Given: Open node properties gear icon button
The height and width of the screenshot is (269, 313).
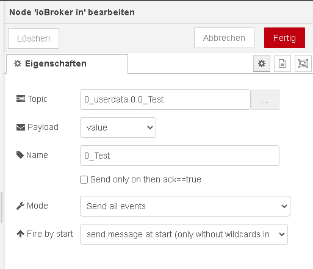Looking at the screenshot, I should click(262, 63).
